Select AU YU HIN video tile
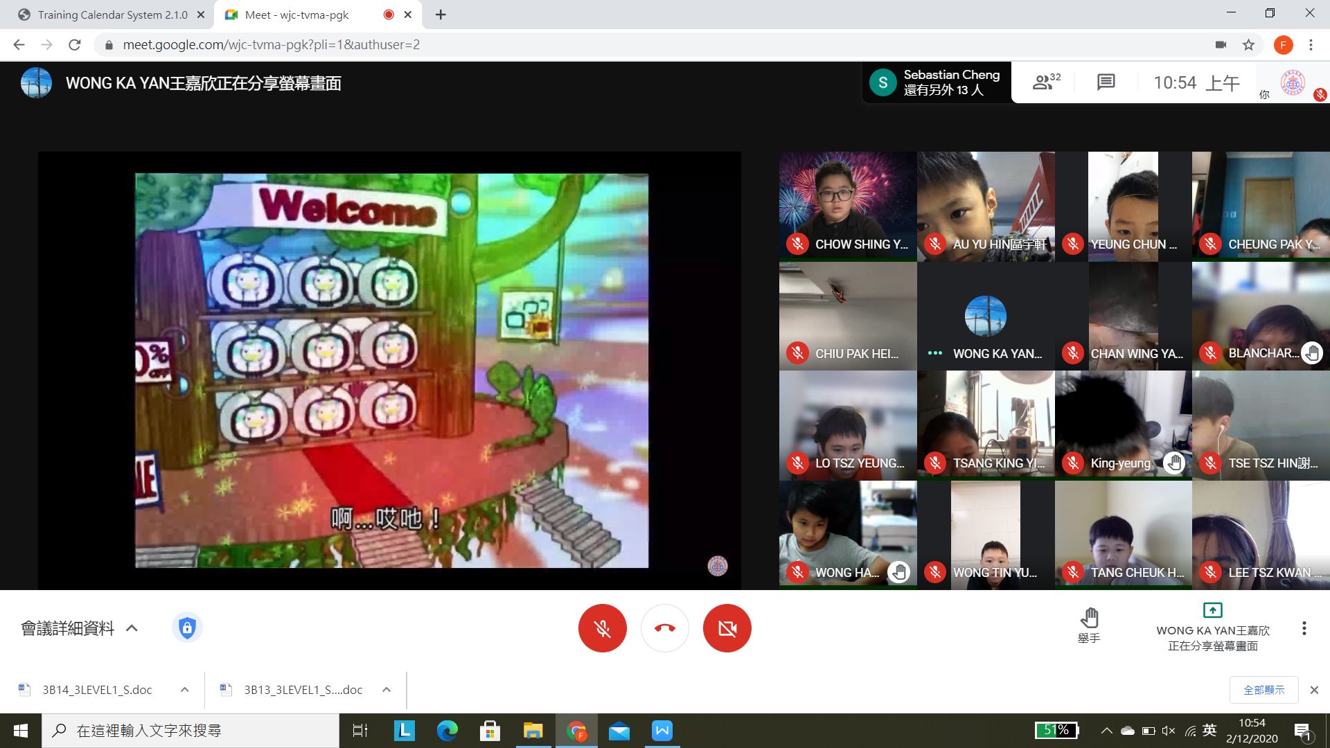 click(986, 206)
